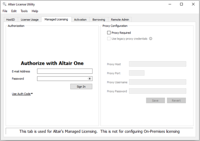Show password using the eye icon

click(89, 79)
